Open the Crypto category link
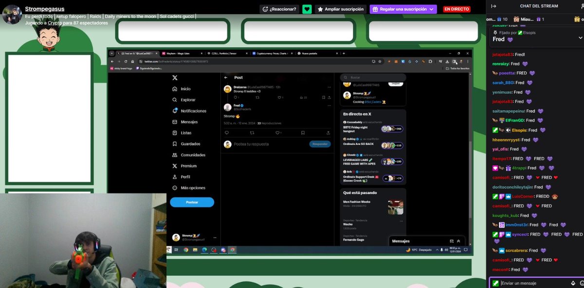The image size is (584, 288). click(55, 23)
